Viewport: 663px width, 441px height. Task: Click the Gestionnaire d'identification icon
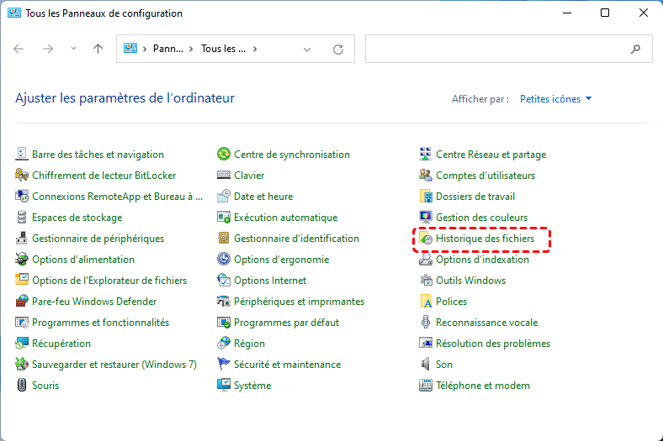pos(224,239)
